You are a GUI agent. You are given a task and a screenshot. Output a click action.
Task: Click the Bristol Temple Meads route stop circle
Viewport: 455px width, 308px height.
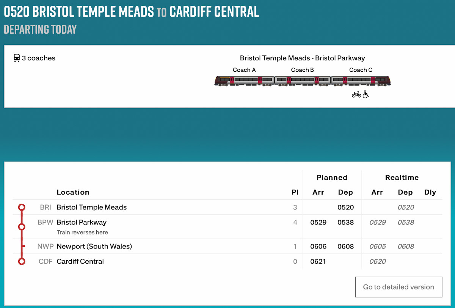pyautogui.click(x=22, y=207)
